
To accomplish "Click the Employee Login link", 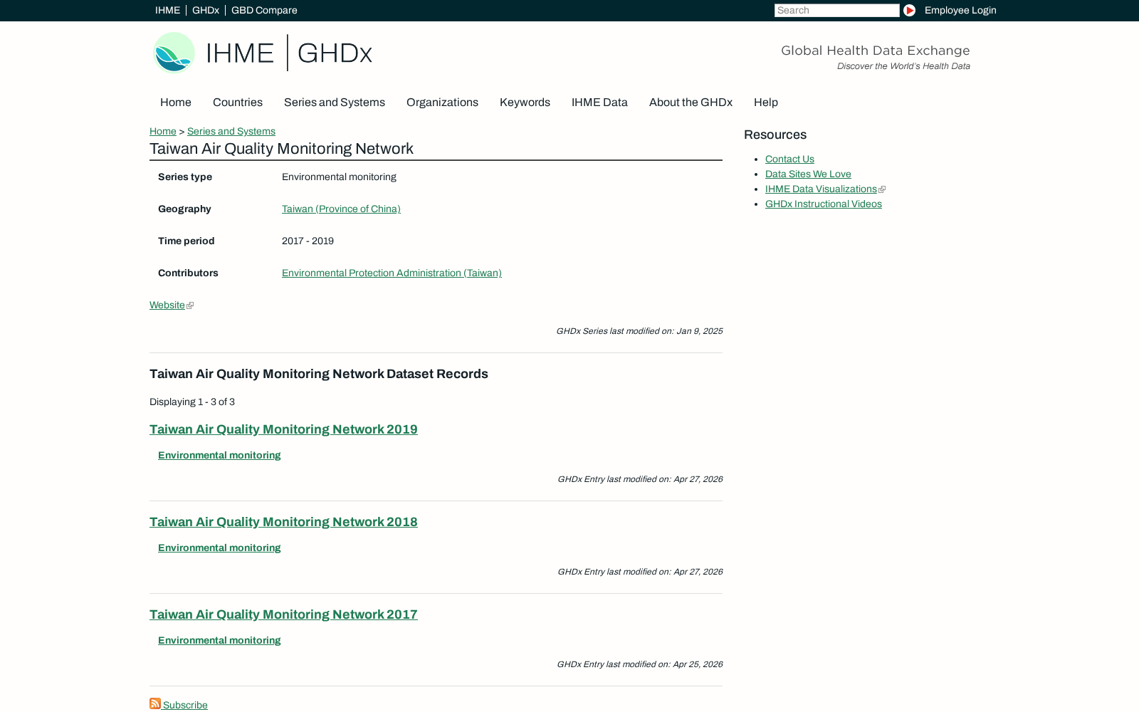I will point(960,10).
